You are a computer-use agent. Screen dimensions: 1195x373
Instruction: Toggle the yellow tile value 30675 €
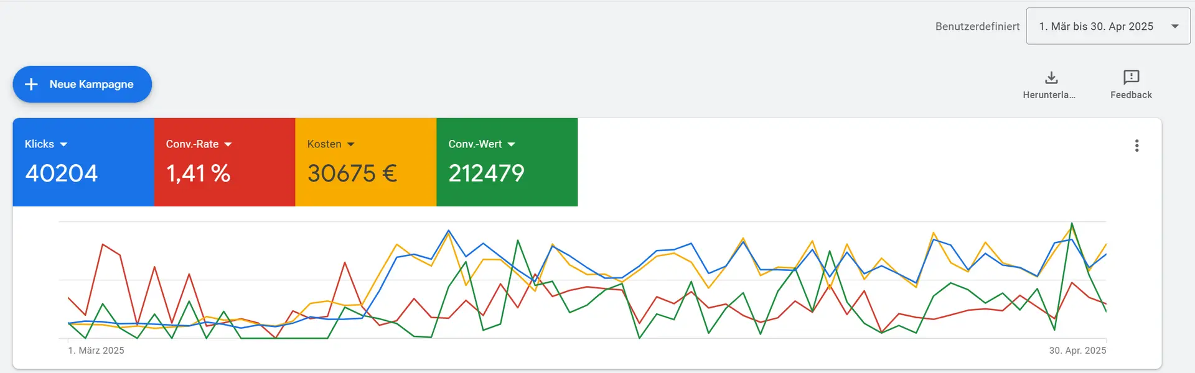352,173
